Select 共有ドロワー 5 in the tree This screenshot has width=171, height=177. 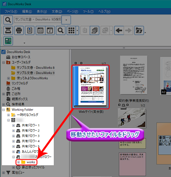[31, 146]
